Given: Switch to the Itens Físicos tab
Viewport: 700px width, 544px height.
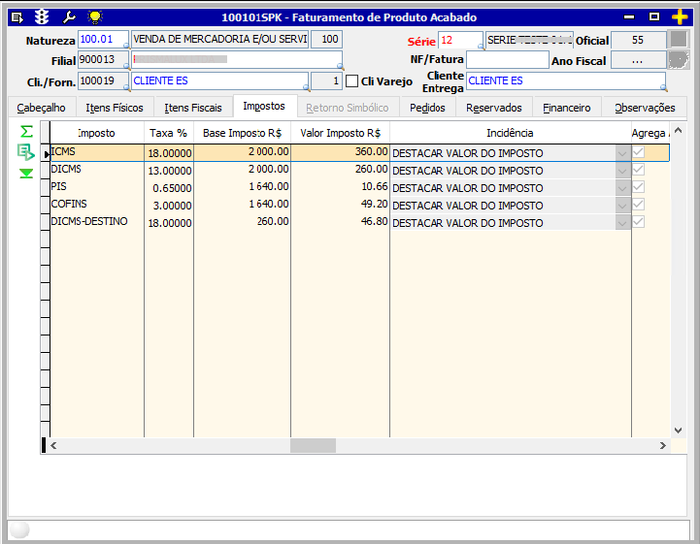Looking at the screenshot, I should [x=115, y=108].
